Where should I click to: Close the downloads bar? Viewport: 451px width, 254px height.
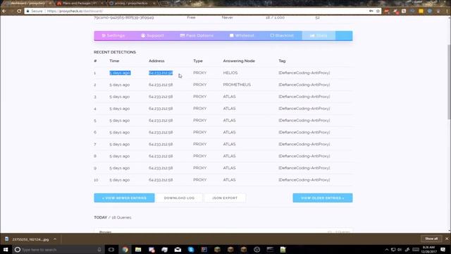coord(447,238)
